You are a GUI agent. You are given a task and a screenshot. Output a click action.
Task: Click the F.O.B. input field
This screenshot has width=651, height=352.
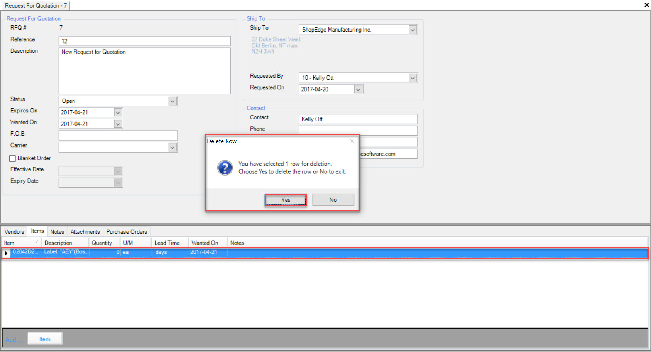click(x=118, y=136)
